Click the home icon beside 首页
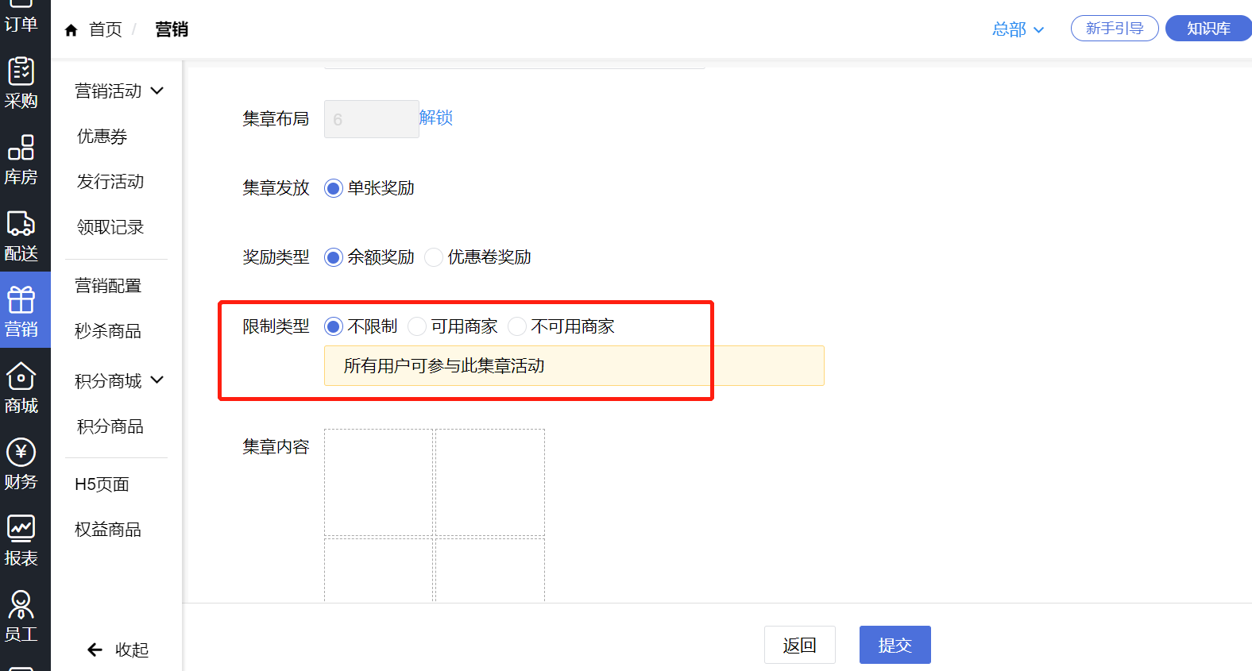This screenshot has width=1252, height=671. [x=71, y=30]
